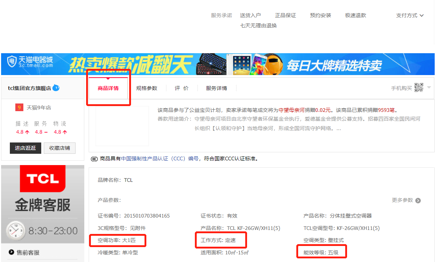This screenshot has height=262, width=435.
Task: Select the 能效等级: 五级 text
Action: pos(321,252)
